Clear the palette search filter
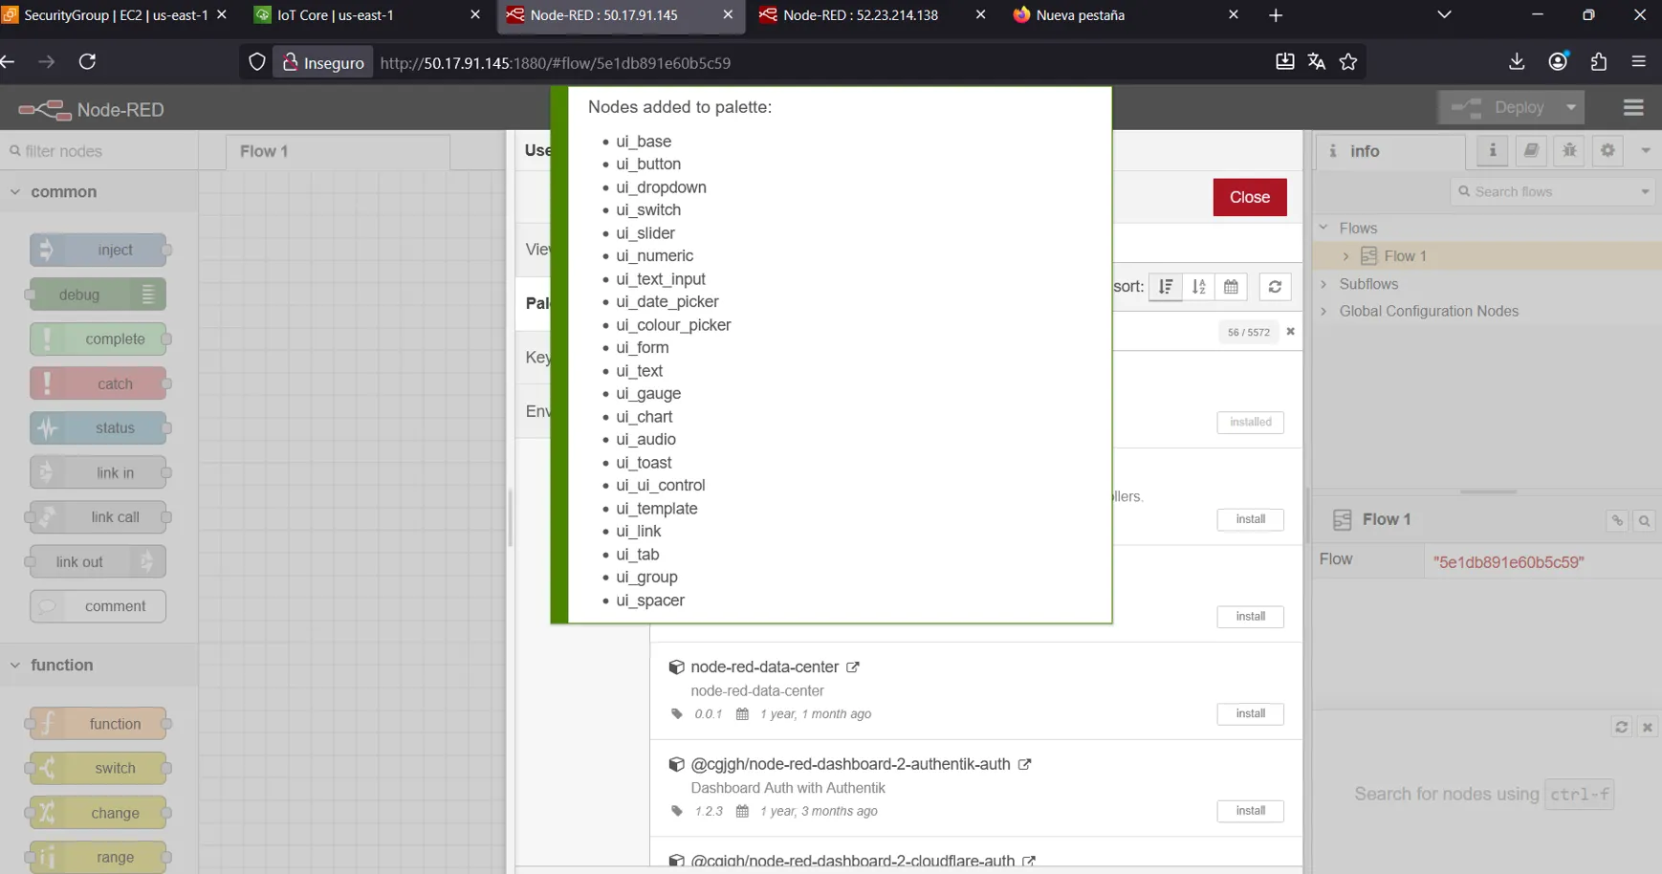The width and height of the screenshot is (1662, 874). pyautogui.click(x=1290, y=332)
